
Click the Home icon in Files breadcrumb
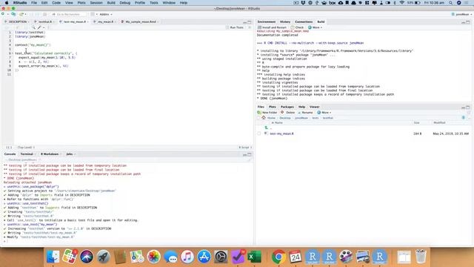tap(264, 118)
